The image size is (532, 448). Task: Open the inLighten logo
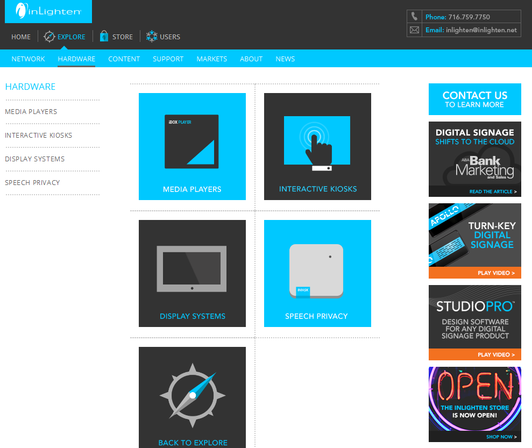pos(48,11)
